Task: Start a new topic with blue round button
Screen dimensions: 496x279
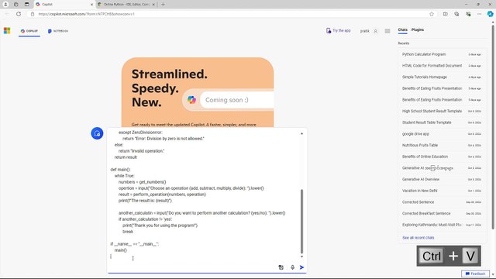Action: (x=97, y=133)
